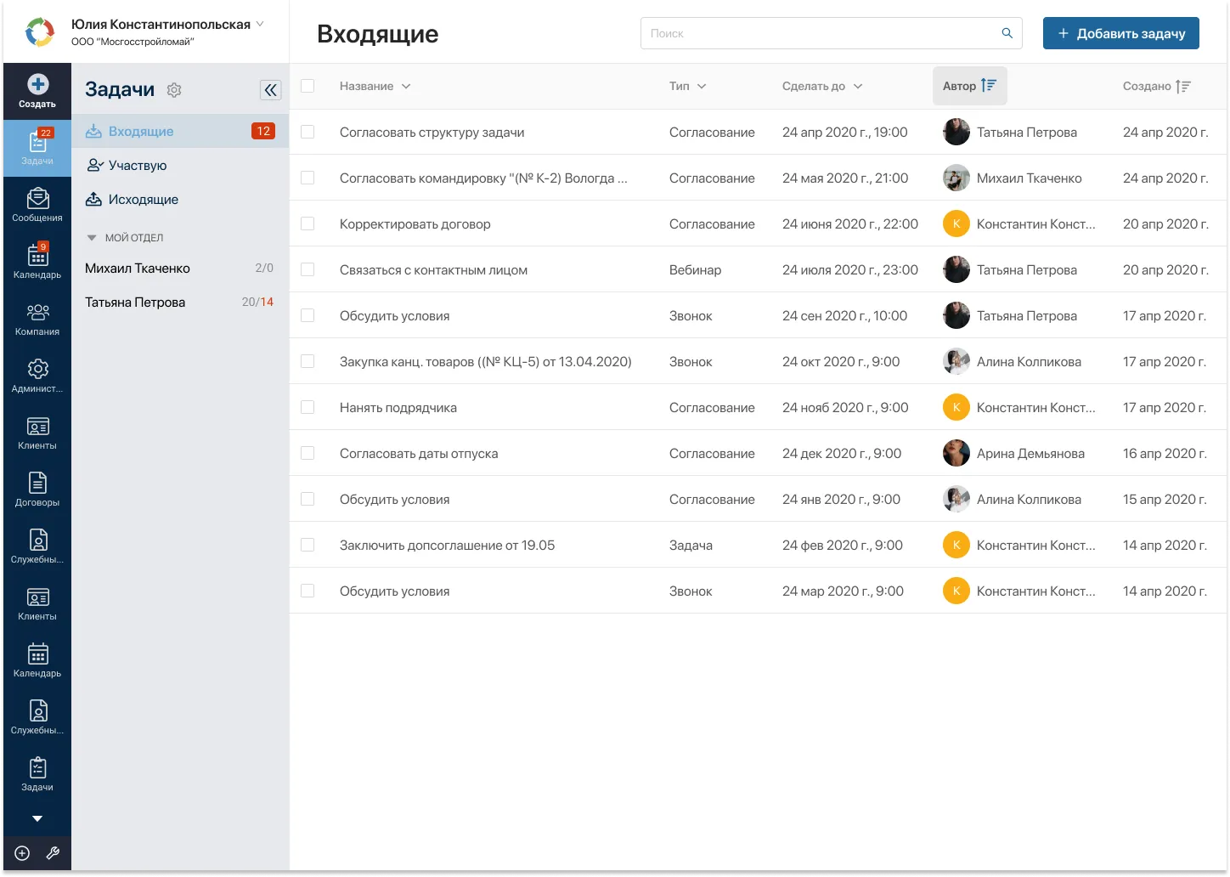Select Участвую folder
This screenshot has width=1230, height=877.
coord(180,165)
